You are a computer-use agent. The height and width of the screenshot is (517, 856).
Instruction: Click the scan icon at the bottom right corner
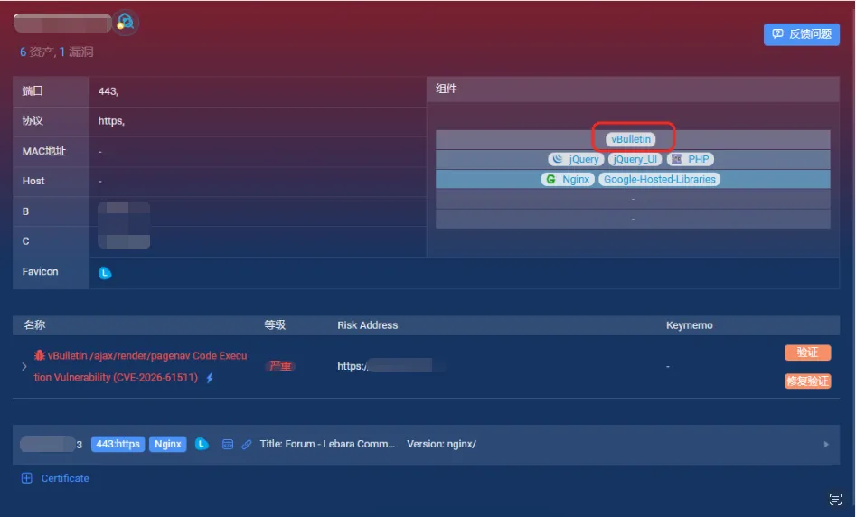pos(835,499)
